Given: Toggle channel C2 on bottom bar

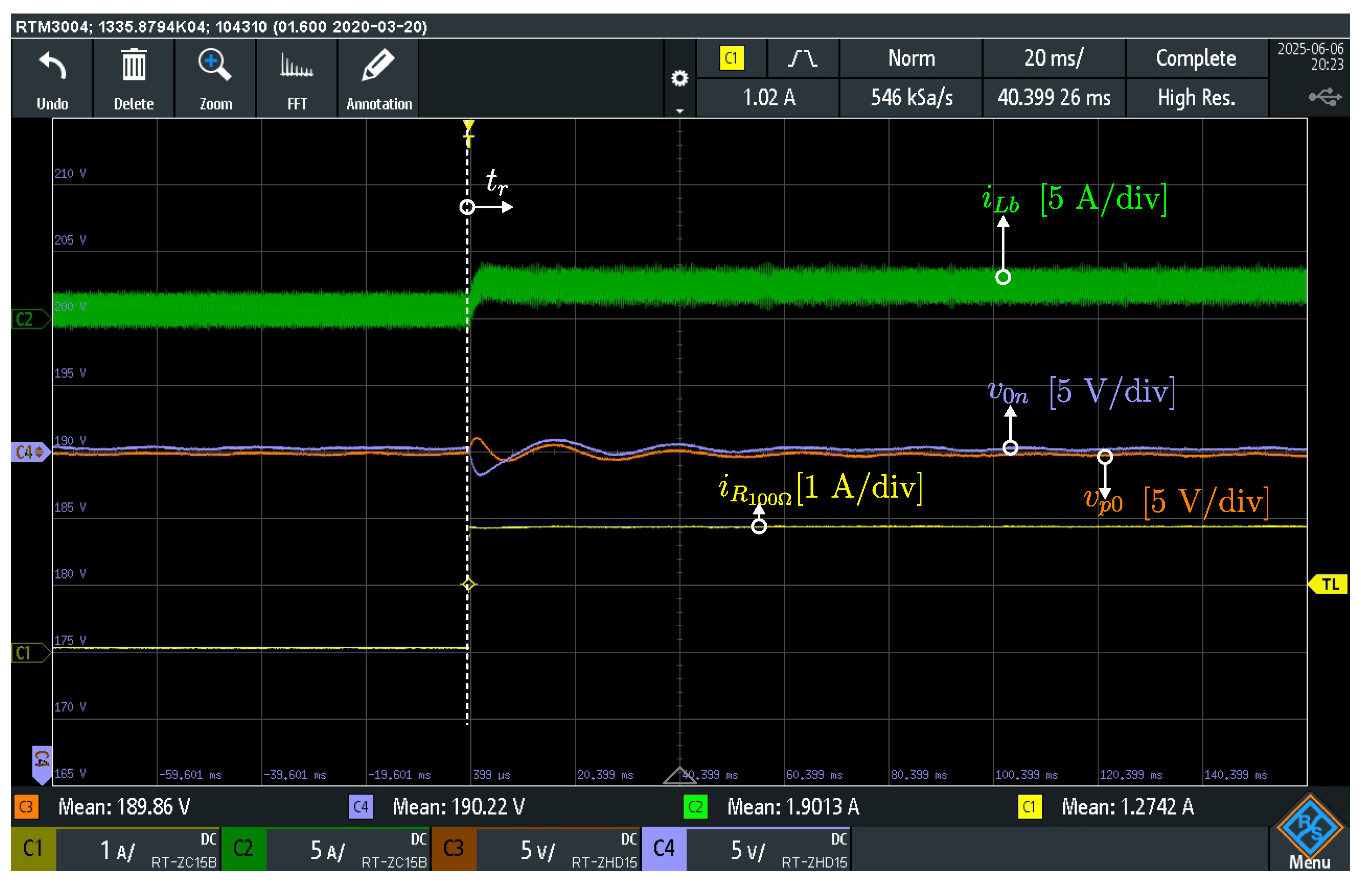Looking at the screenshot, I should tap(243, 849).
